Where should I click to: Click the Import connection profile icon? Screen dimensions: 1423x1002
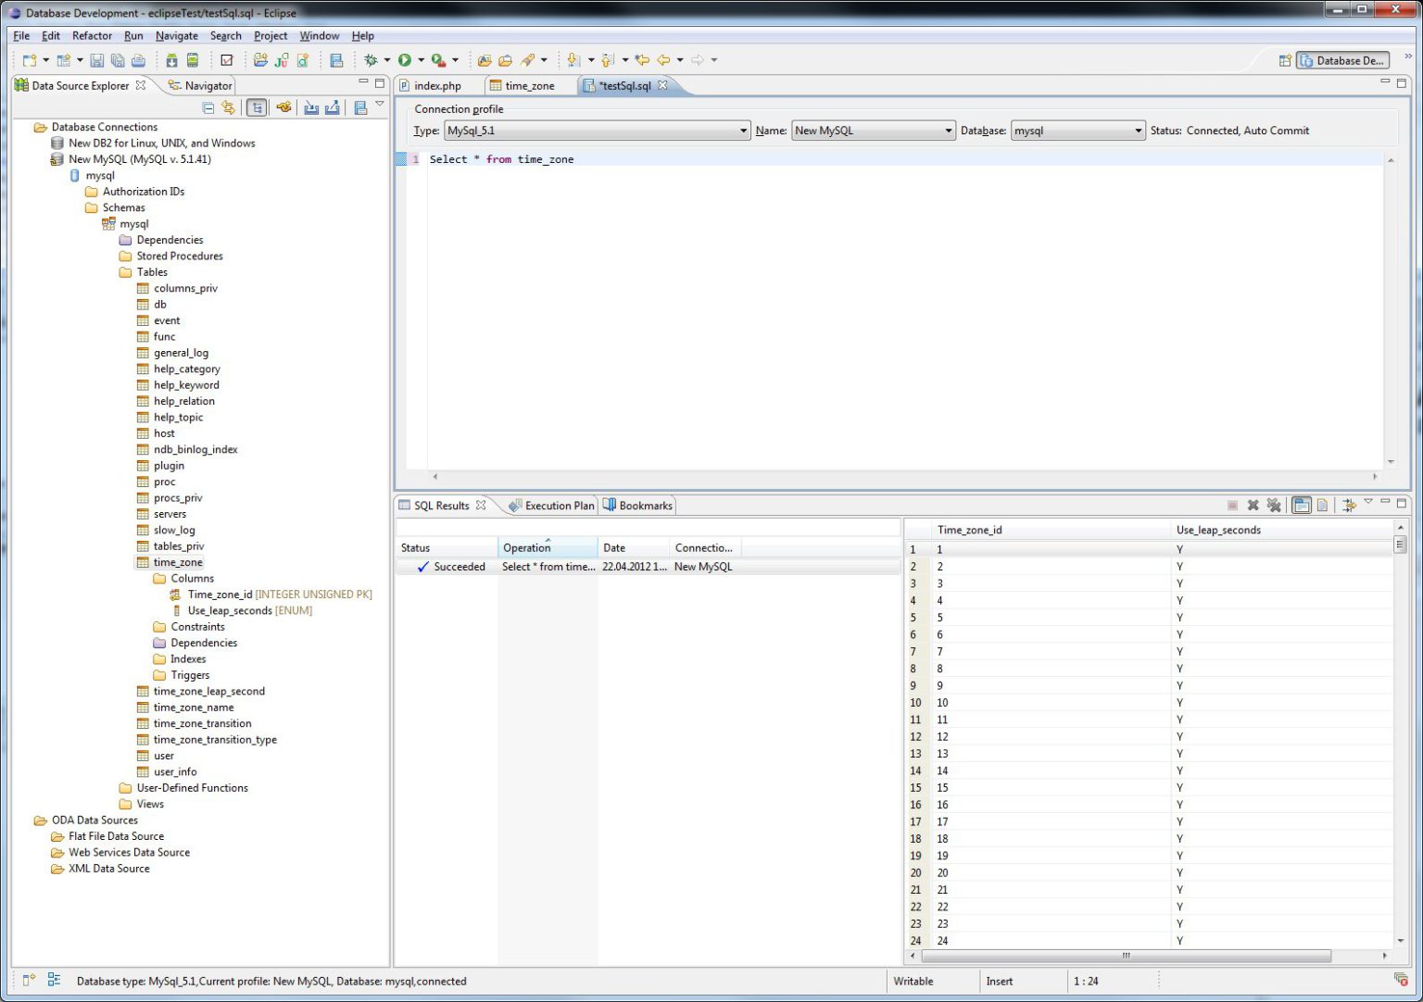311,106
